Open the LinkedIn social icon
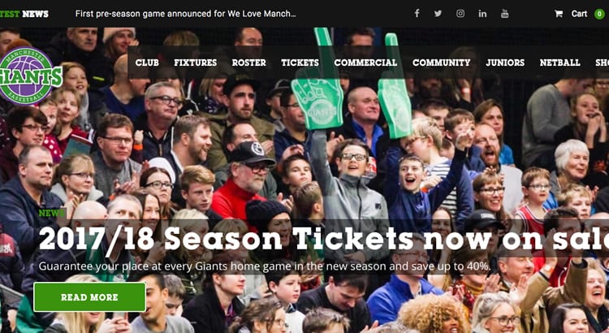 [482, 14]
